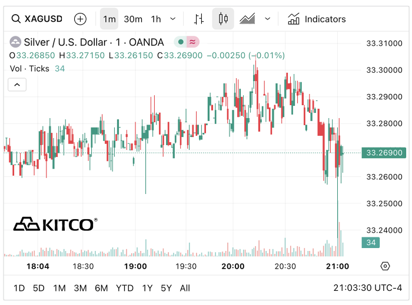Click the 18:04 time axis label

[38, 266]
